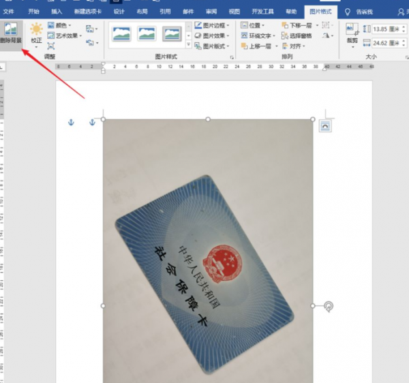409x383 pixels.
Task: Expand the Send Backward (下移一层) dropdown arrow
Action: [x=317, y=25]
